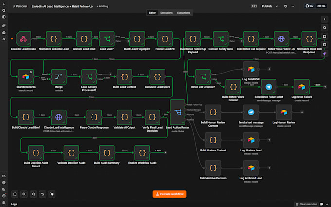Open the Build Retell Follow-Up Payload node
331x207 pixels.
coord(193,39)
